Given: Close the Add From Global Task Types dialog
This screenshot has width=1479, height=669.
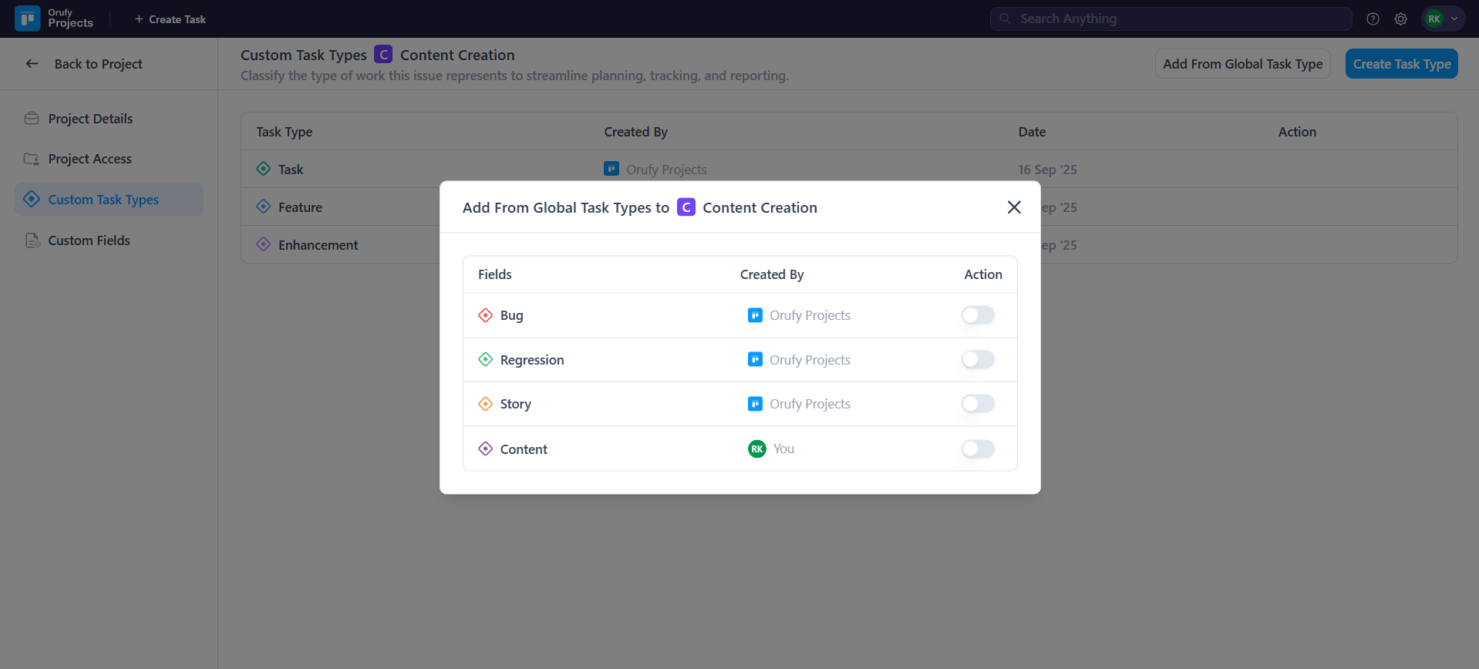Looking at the screenshot, I should pos(1014,207).
